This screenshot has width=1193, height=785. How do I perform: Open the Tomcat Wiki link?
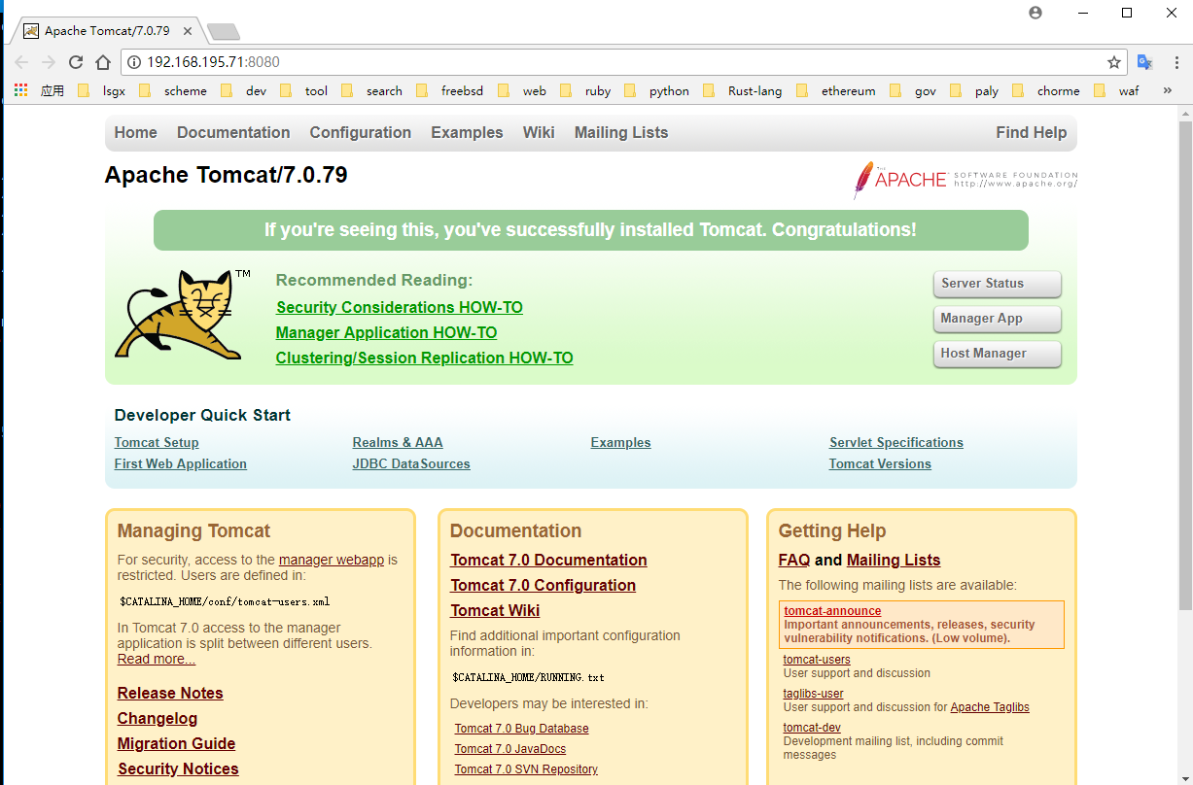pos(495,611)
